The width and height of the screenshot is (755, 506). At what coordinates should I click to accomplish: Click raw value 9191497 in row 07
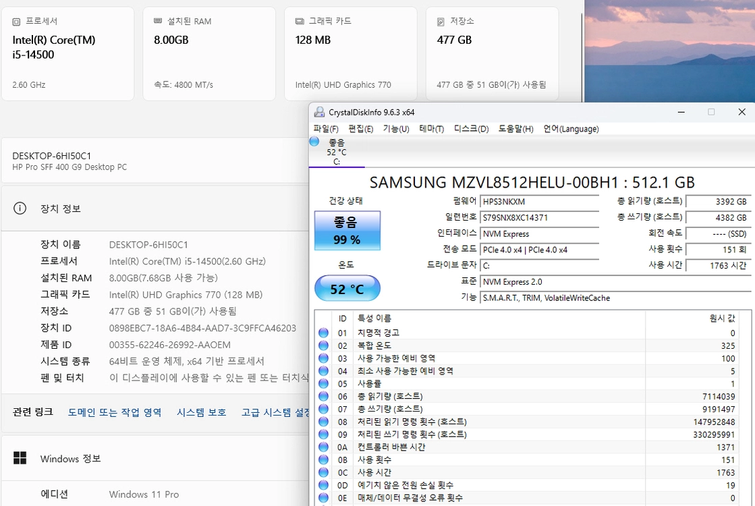click(719, 410)
